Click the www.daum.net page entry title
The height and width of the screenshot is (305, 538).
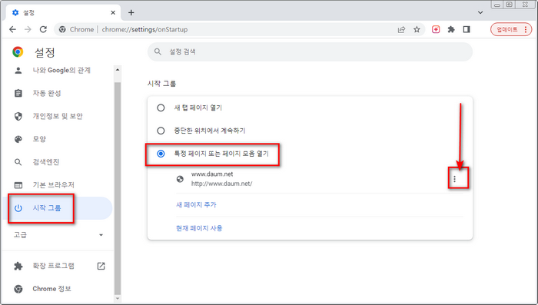click(212, 174)
